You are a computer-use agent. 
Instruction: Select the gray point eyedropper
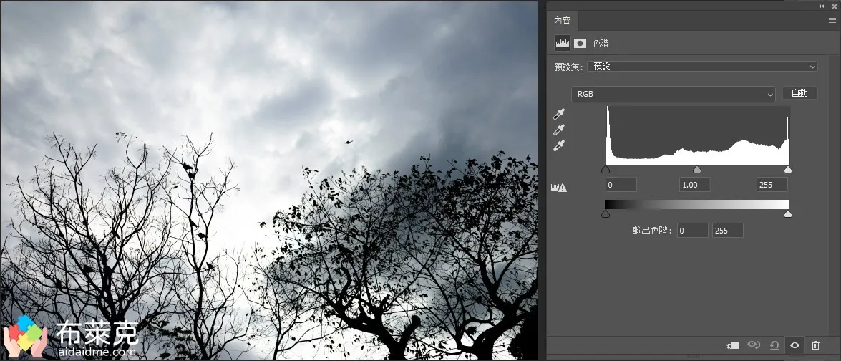(x=559, y=130)
